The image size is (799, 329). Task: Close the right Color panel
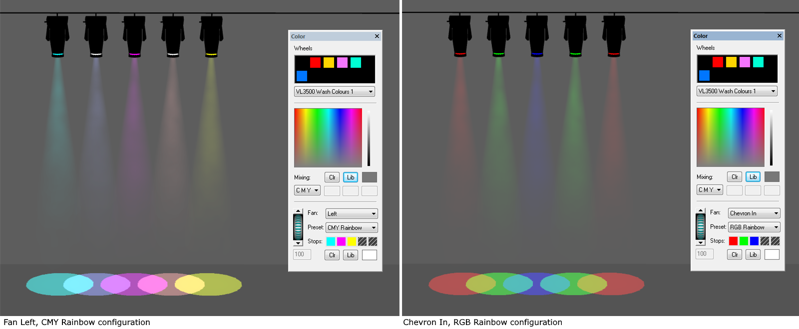click(779, 36)
